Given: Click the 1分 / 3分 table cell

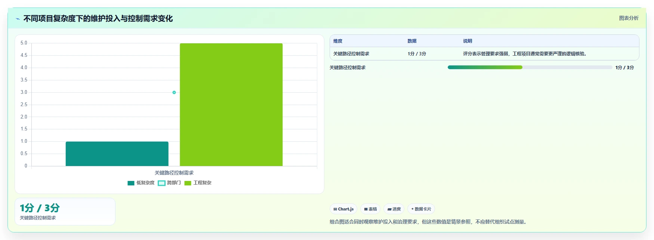Looking at the screenshot, I should [x=417, y=54].
